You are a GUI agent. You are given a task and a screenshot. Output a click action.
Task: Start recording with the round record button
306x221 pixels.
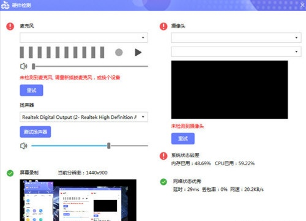tap(119, 52)
